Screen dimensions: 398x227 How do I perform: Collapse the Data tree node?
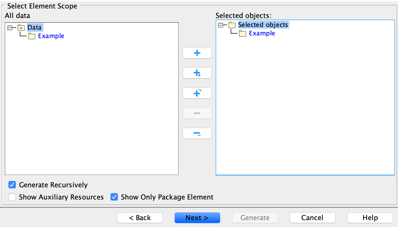tap(10, 27)
